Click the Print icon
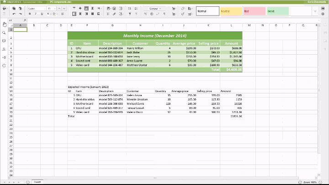The height and width of the screenshot is (185, 329). pyautogui.click(x=4, y=9)
